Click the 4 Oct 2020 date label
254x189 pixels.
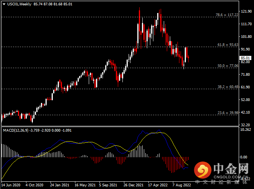point(35,184)
